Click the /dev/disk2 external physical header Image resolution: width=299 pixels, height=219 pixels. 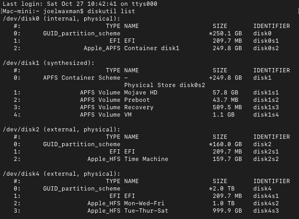[x=62, y=129]
